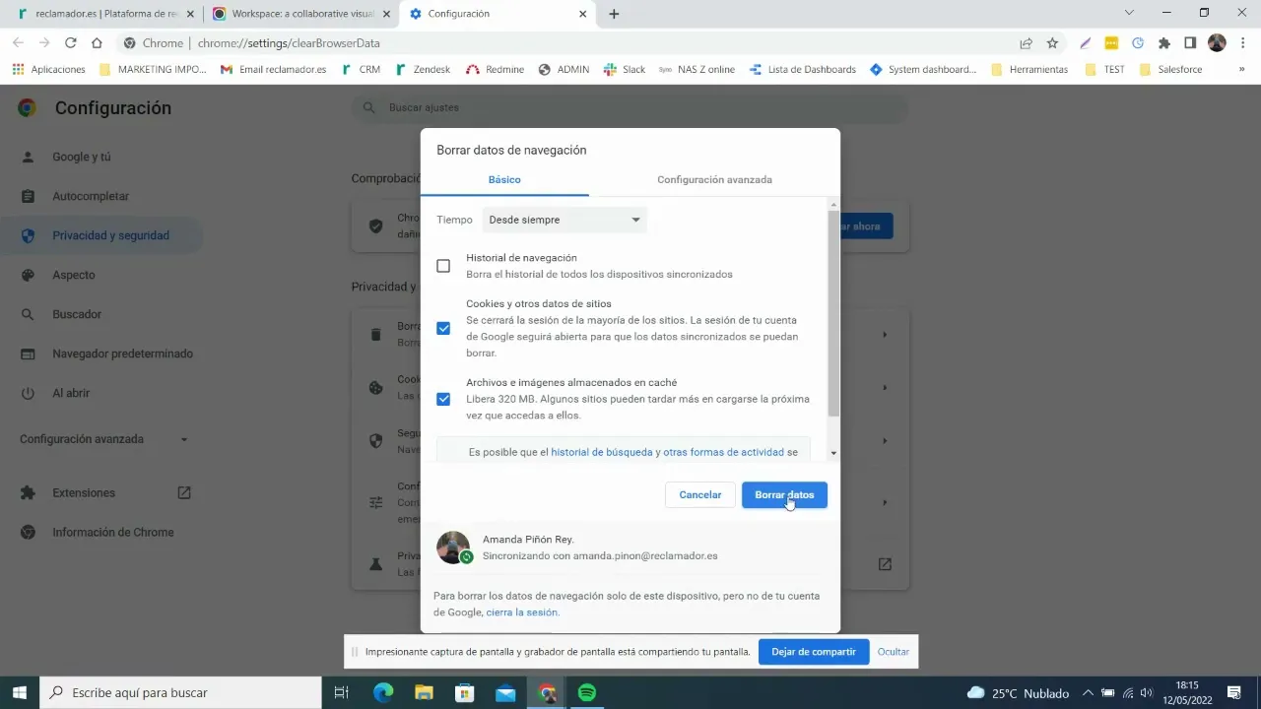Image resolution: width=1261 pixels, height=709 pixels.
Task: Switch to the Básico tab
Action: tap(504, 180)
